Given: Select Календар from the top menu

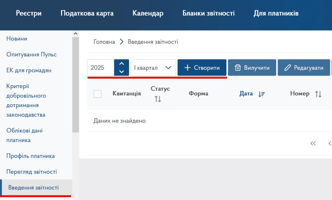Looking at the screenshot, I should [x=148, y=13].
